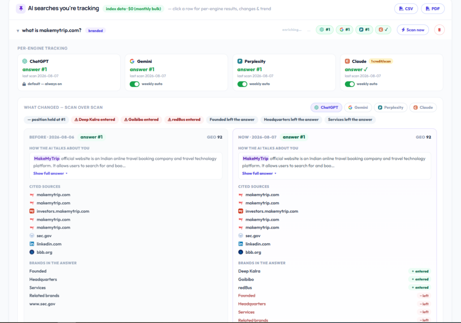
Task: Export results as PDF
Action: tap(433, 9)
